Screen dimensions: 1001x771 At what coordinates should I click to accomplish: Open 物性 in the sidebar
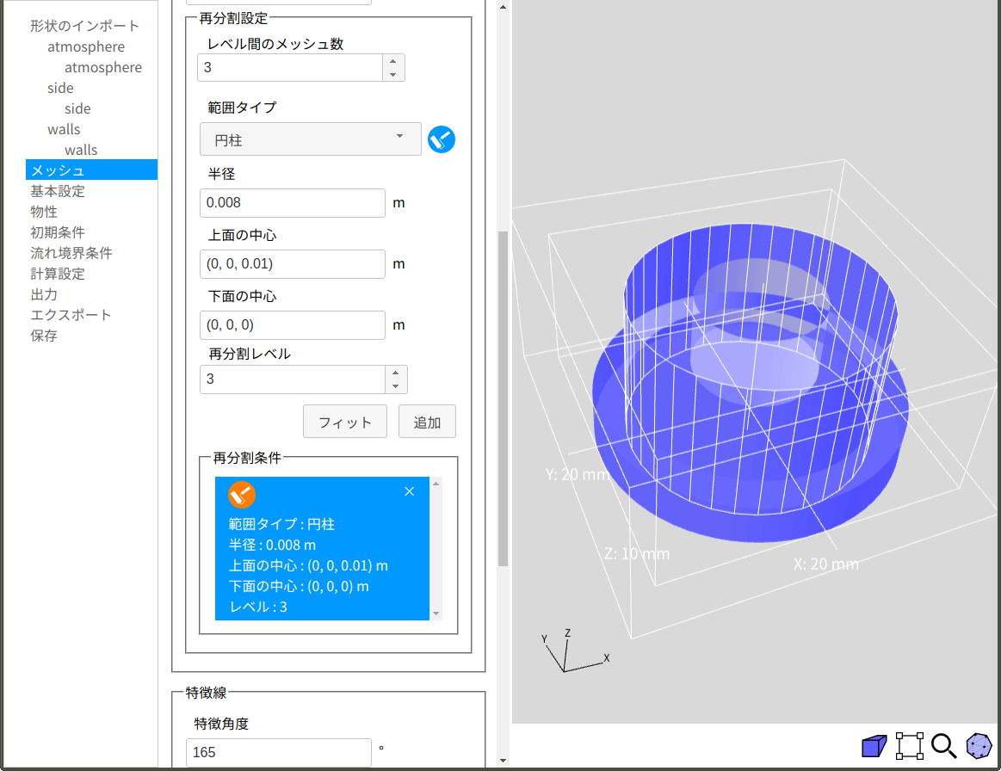[44, 212]
